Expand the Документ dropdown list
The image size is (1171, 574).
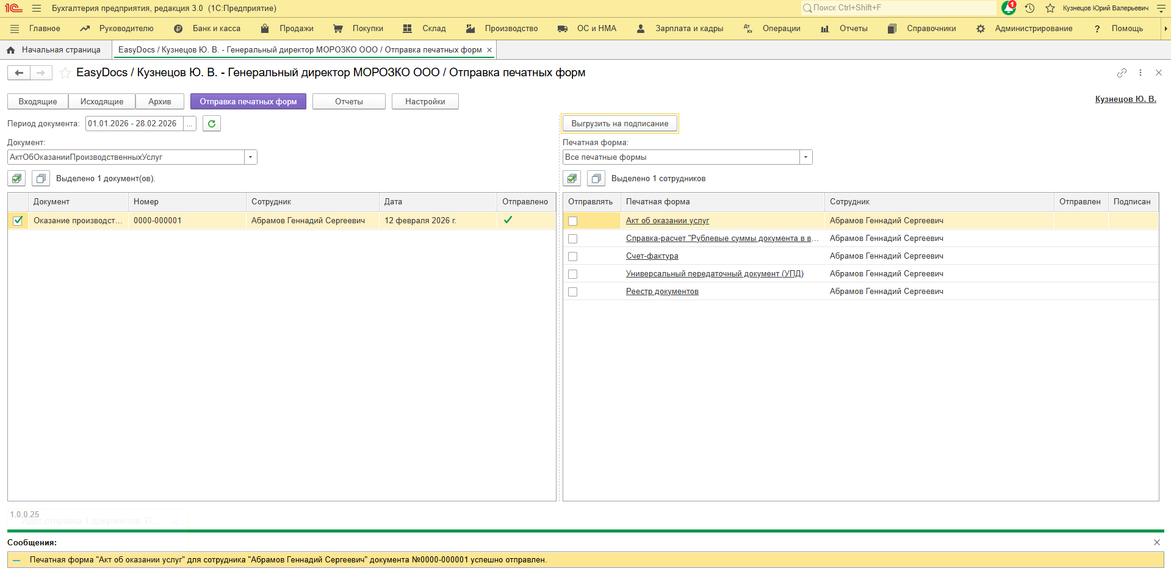point(250,157)
